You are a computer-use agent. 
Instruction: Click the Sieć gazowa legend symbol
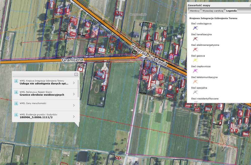[195, 60]
